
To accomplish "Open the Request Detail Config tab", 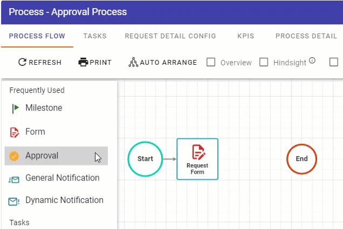I will (x=170, y=36).
